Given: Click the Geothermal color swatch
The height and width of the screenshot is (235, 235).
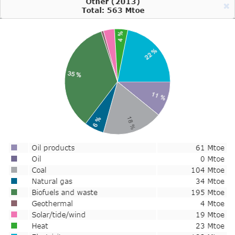Looking at the screenshot, I should pyautogui.click(x=14, y=203).
